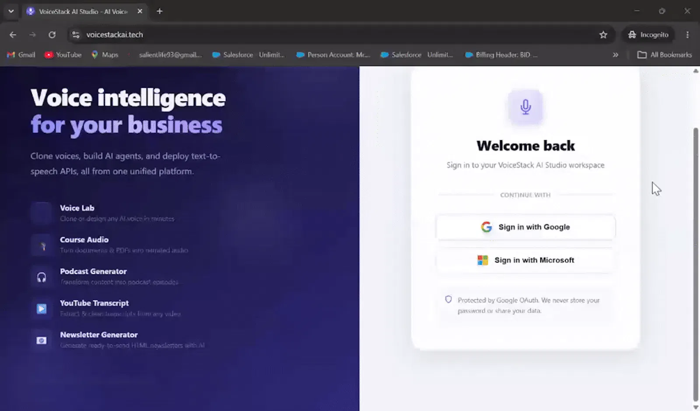Image resolution: width=700 pixels, height=411 pixels.
Task: Click the shield icon beside the OAuth notice
Action: [448, 300]
